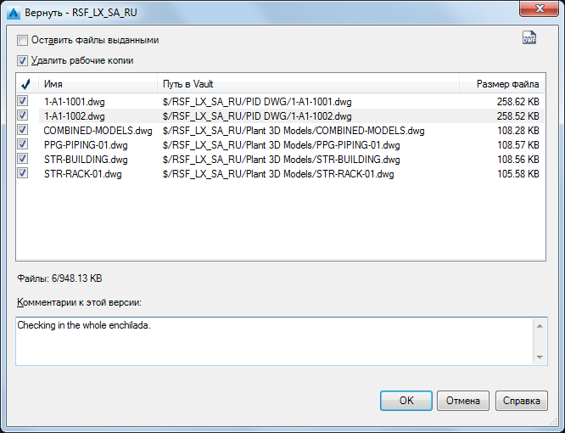Uncheck STR-BUILDING.dwg row checkbox
The image size is (565, 433).
click(22, 159)
